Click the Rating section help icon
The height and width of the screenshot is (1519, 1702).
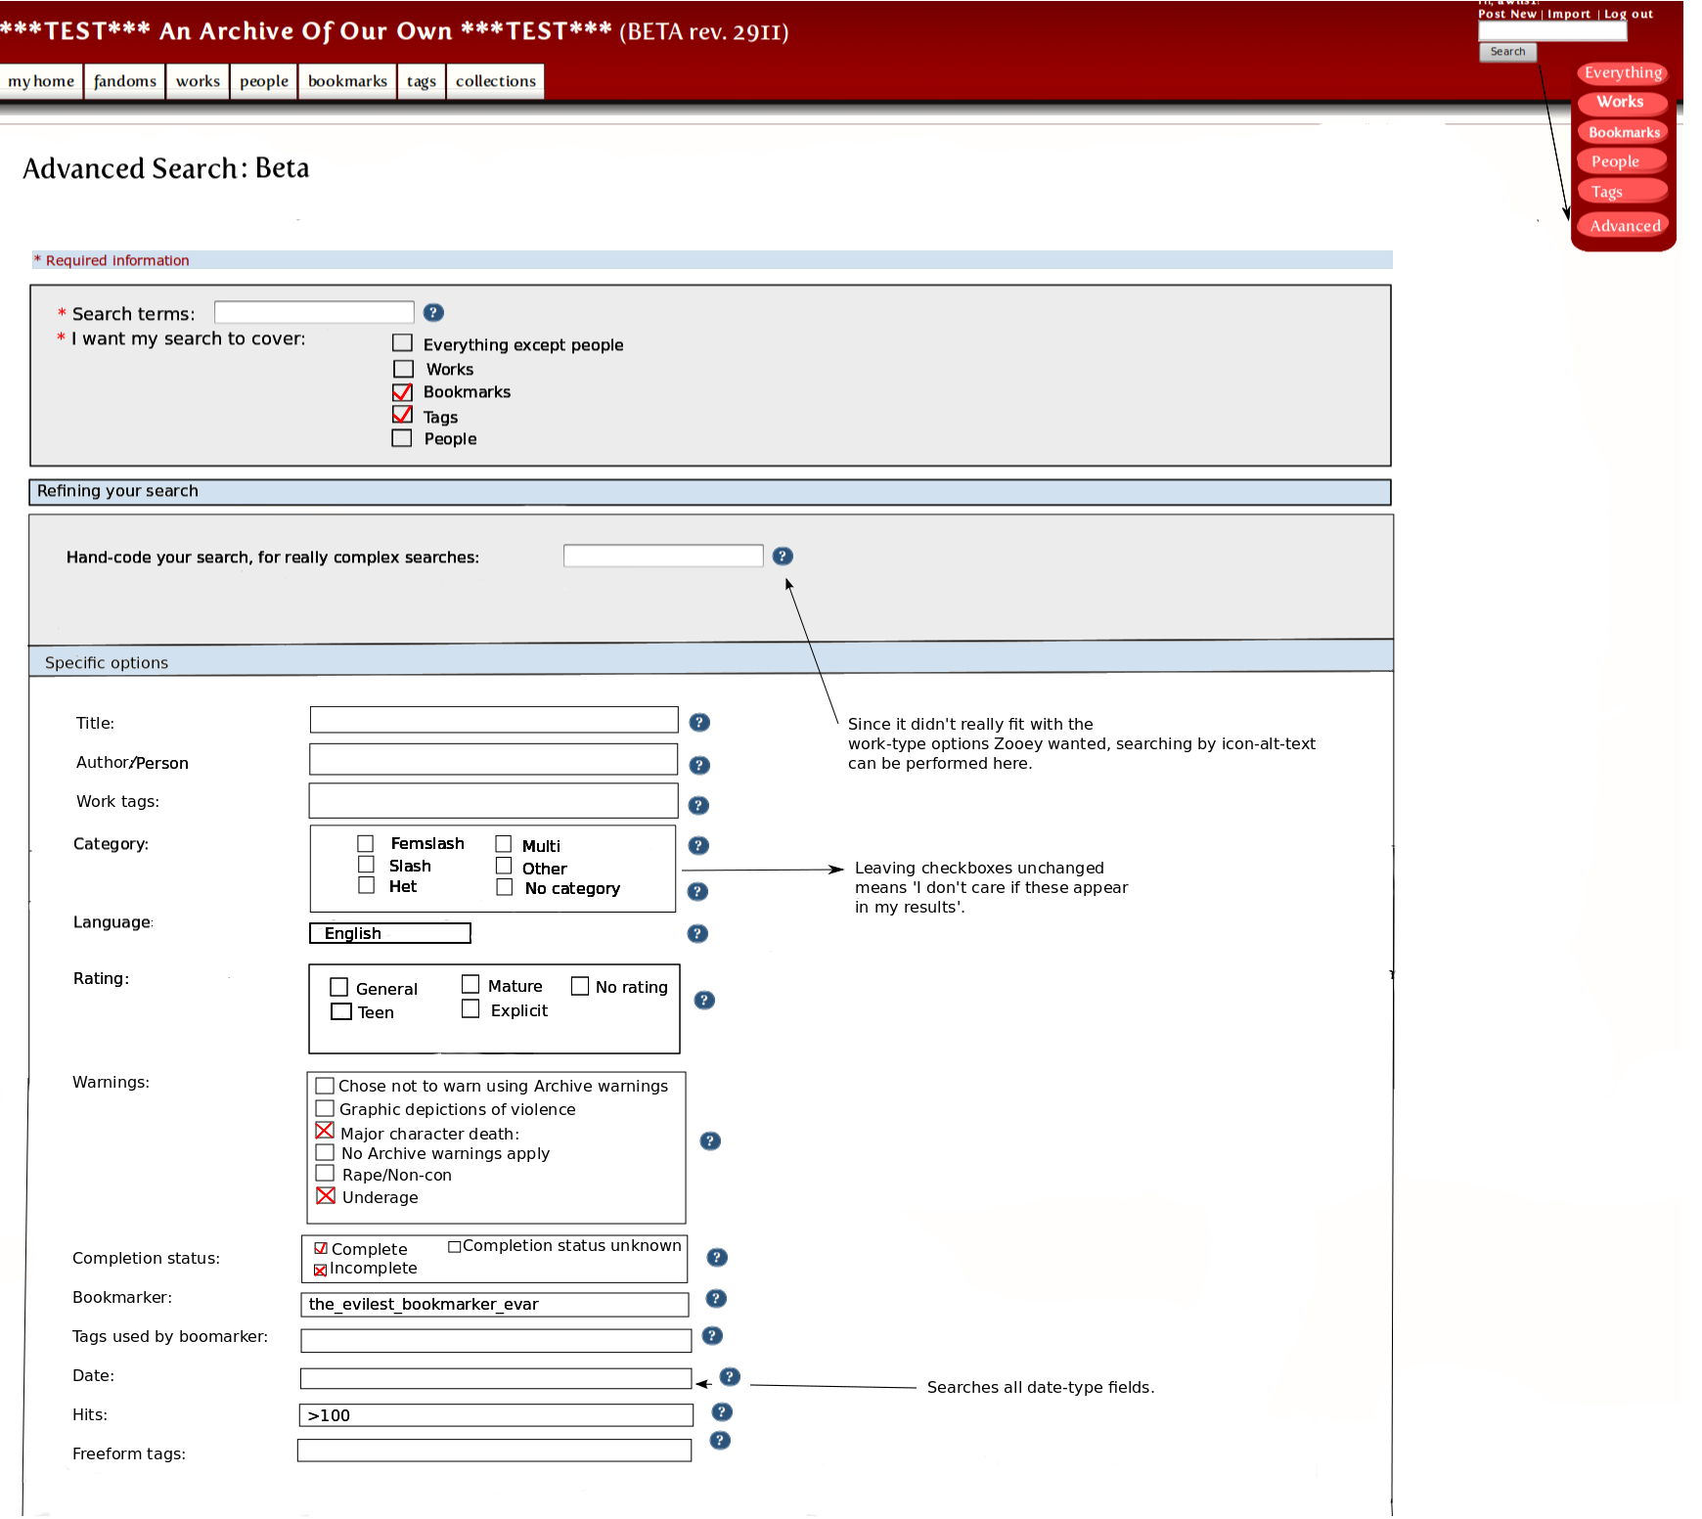(x=704, y=1001)
